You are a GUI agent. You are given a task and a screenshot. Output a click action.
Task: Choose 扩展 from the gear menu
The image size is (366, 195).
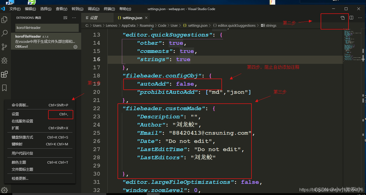coord(40,128)
